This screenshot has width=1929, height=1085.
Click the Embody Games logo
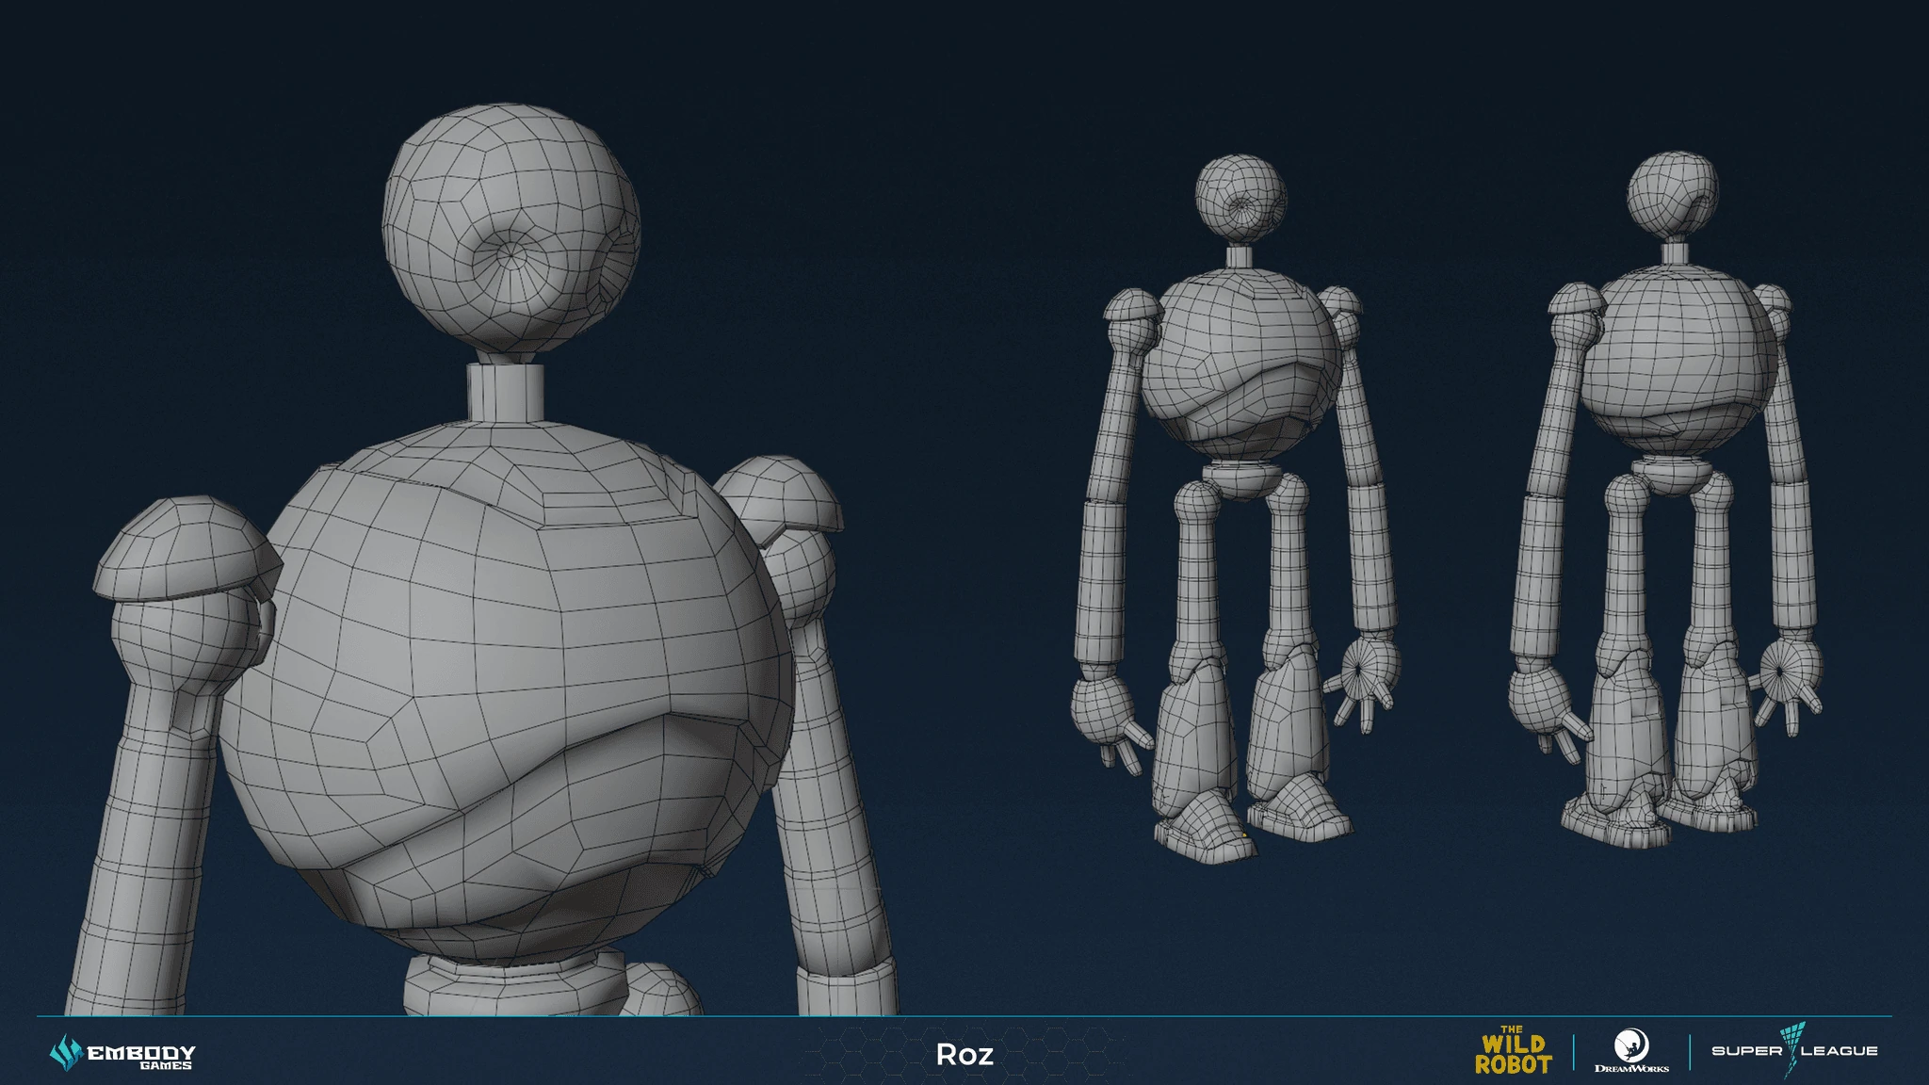pos(122,1053)
